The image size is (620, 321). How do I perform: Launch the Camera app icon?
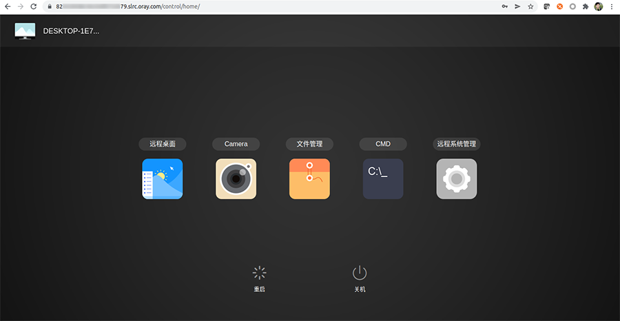236,179
